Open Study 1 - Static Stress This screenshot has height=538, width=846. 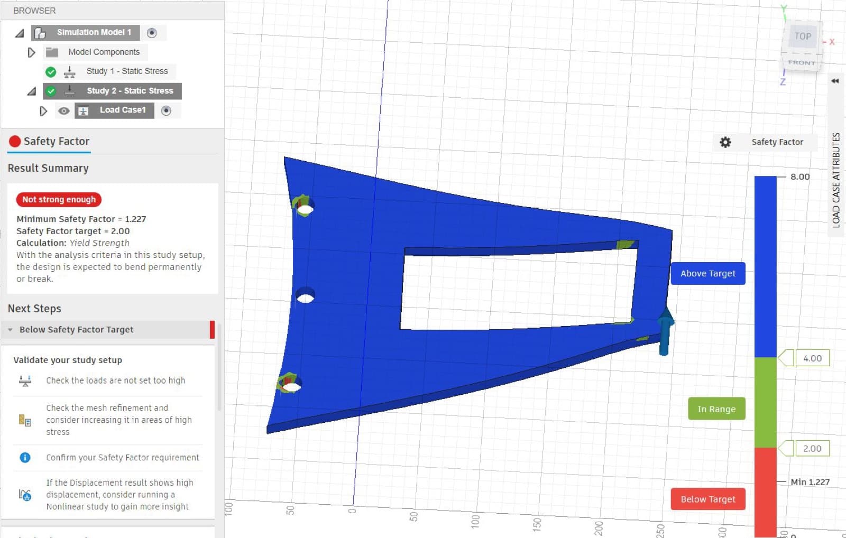coord(127,71)
